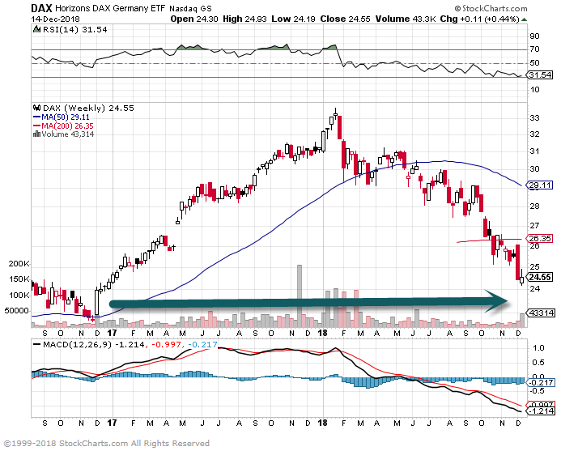This screenshot has height=451, width=578.
Task: Click the 70 overbought level on RSI axis
Action: coord(534,49)
